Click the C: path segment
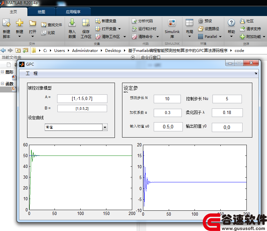The height and width of the screenshot is (231, 267). point(45,50)
